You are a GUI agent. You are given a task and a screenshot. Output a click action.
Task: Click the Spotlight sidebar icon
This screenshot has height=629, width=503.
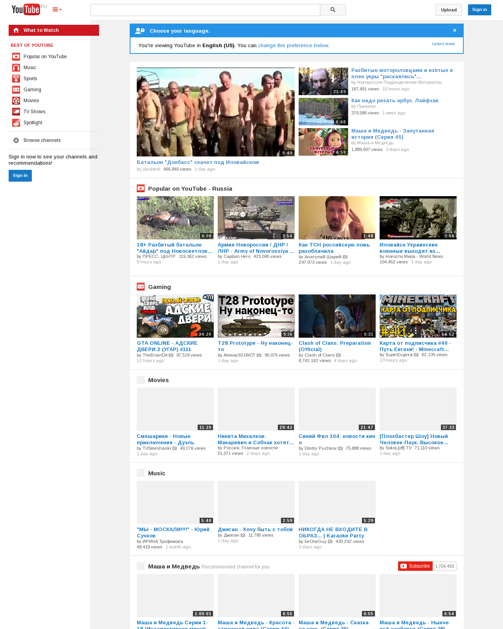pyautogui.click(x=16, y=123)
